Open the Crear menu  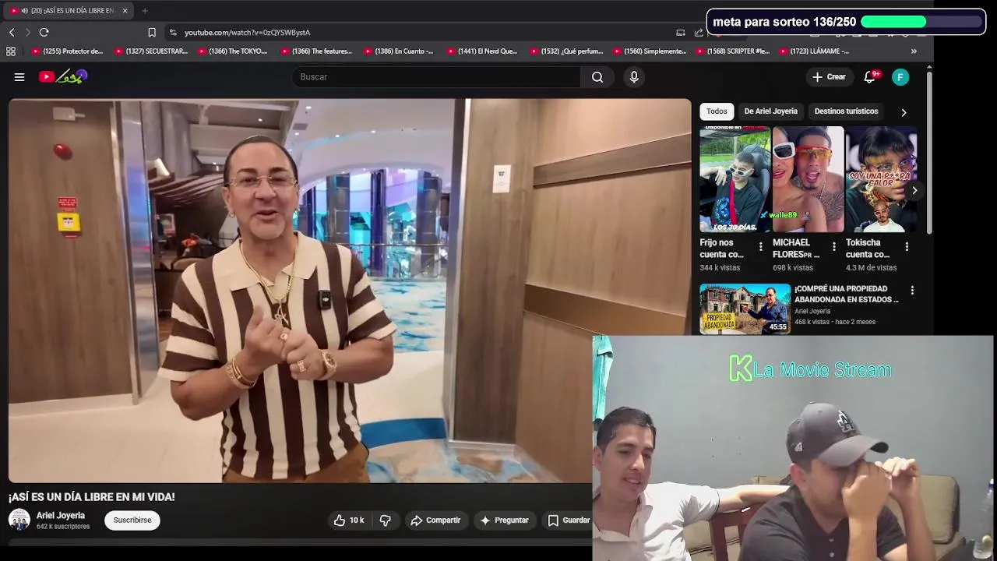pyautogui.click(x=829, y=77)
